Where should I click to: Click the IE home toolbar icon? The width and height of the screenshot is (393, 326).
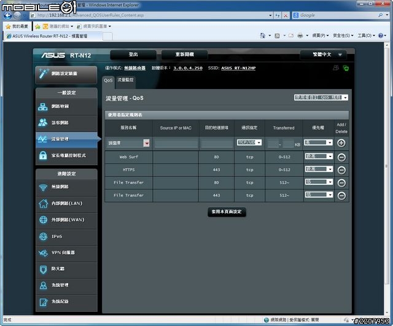(262, 36)
